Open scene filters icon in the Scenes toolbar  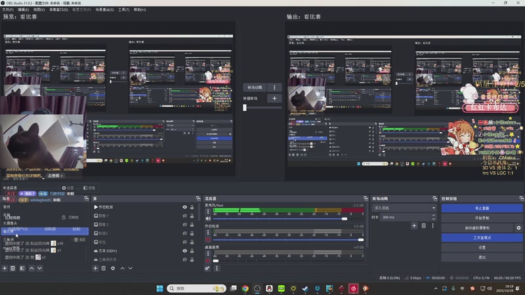(22, 268)
